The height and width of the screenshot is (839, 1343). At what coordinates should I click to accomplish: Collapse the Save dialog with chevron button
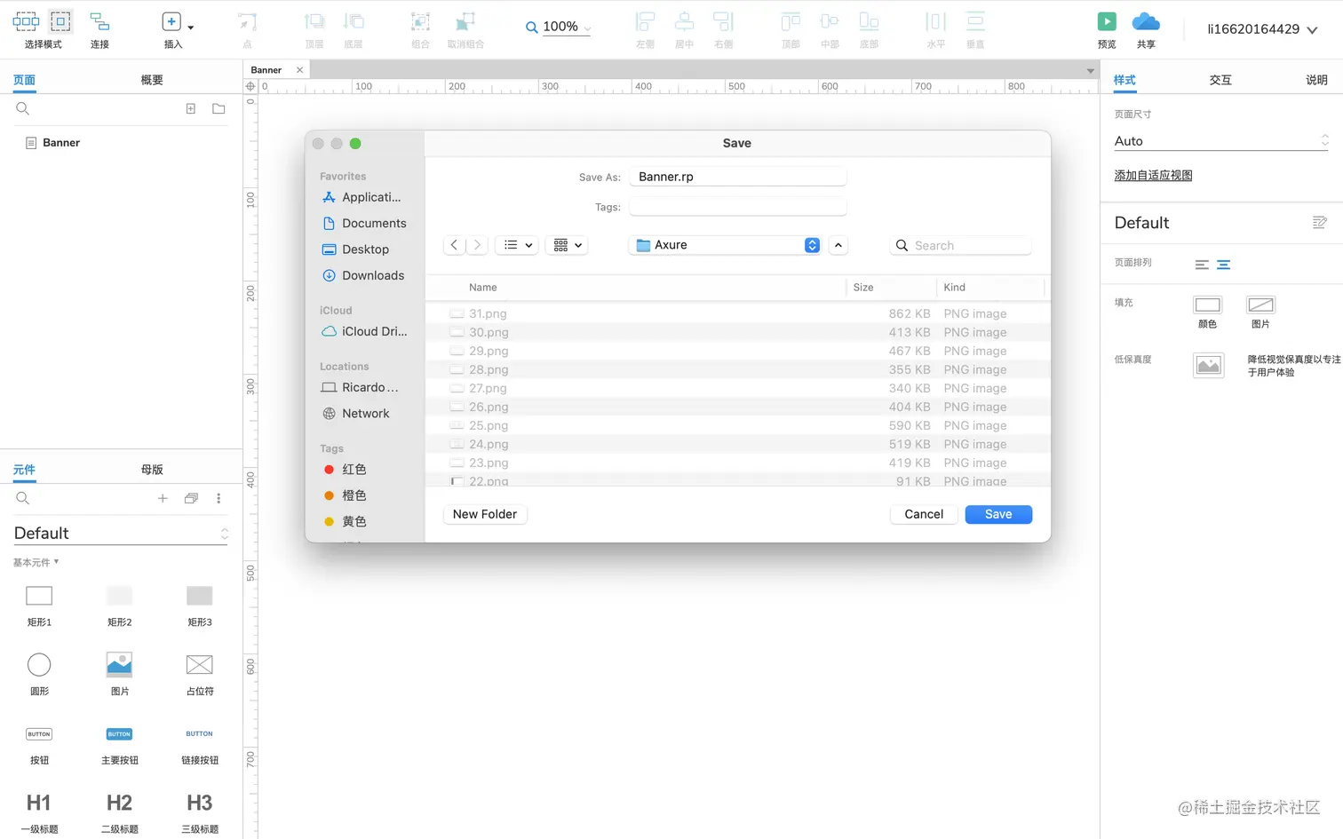point(838,245)
